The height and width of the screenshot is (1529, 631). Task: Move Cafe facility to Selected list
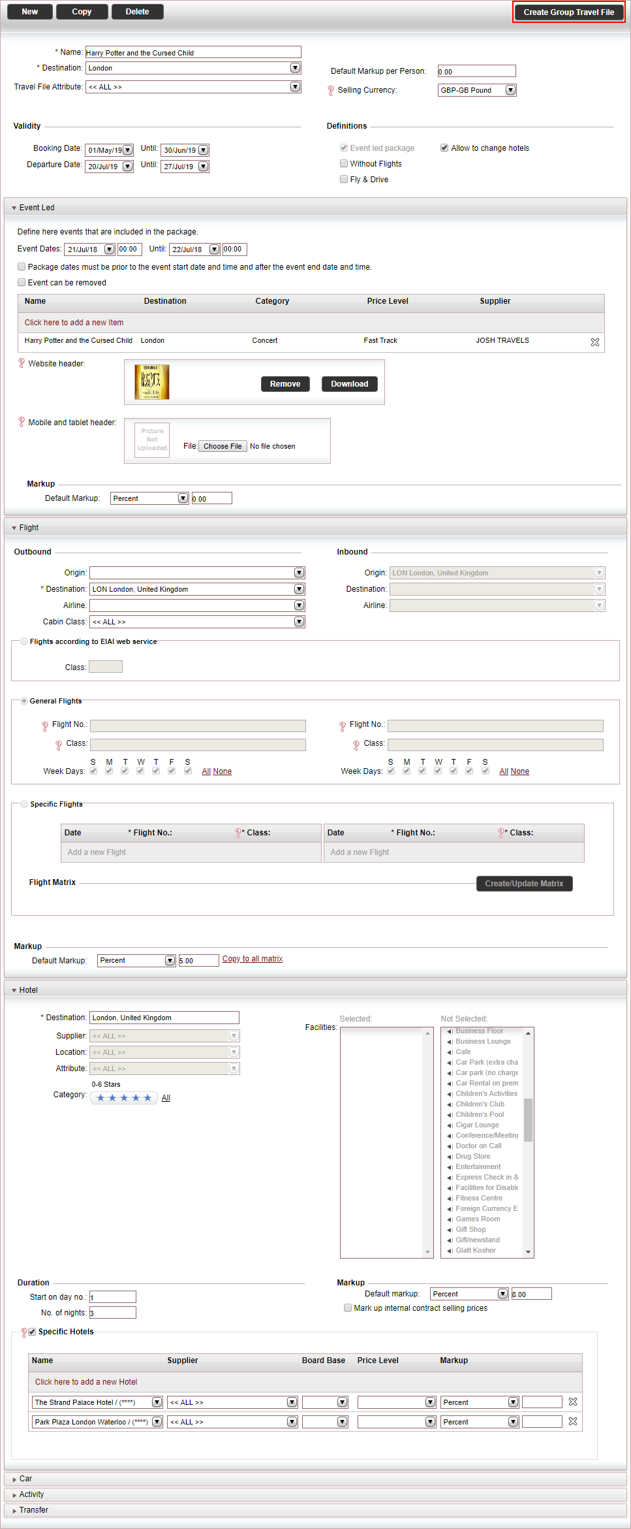[450, 1052]
